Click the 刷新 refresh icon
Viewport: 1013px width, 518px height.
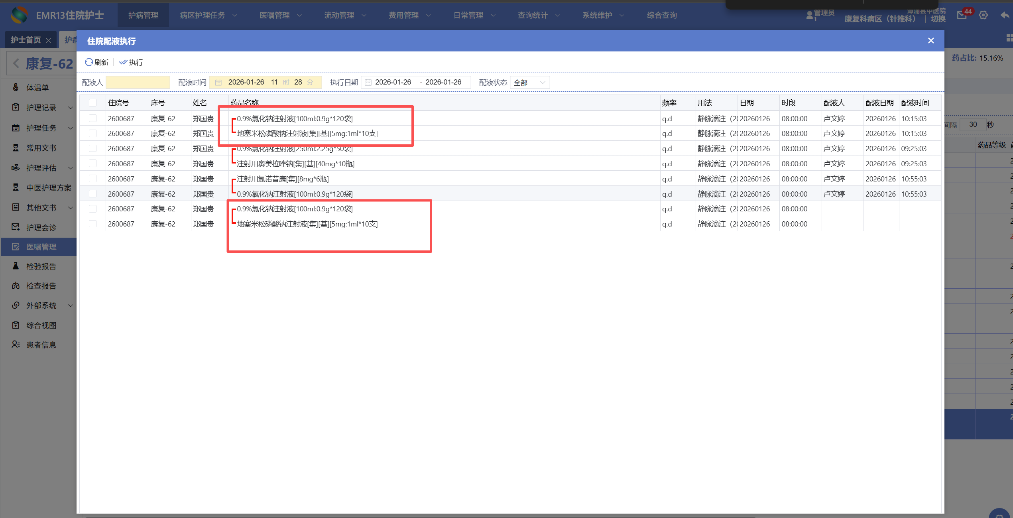(x=89, y=62)
